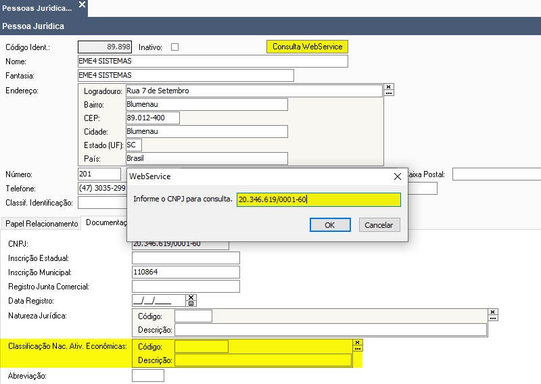Open the Classificação Nac. Ativ. Econômicas lookup
541x384 pixels.
[x=358, y=348]
